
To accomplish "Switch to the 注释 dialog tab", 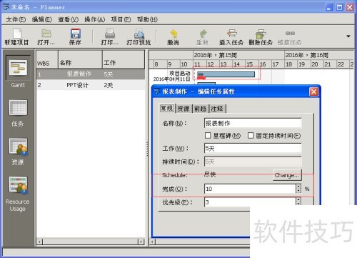I will pyautogui.click(x=217, y=109).
